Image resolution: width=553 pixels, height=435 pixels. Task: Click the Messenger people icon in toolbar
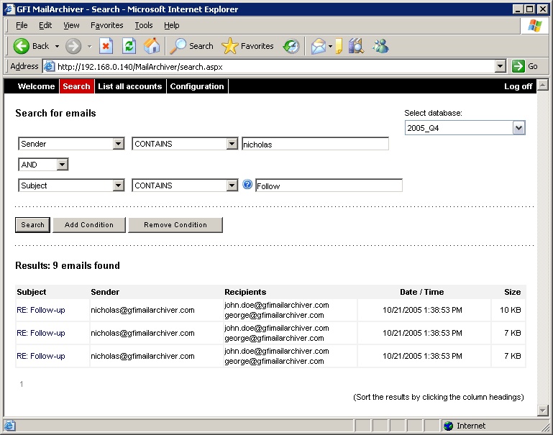point(380,46)
